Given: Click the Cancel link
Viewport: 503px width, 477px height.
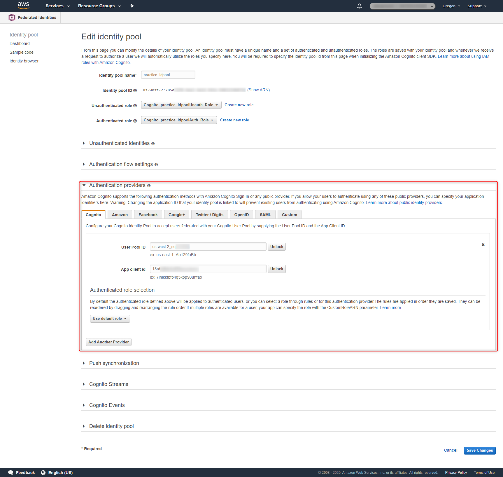Looking at the screenshot, I should coord(451,450).
